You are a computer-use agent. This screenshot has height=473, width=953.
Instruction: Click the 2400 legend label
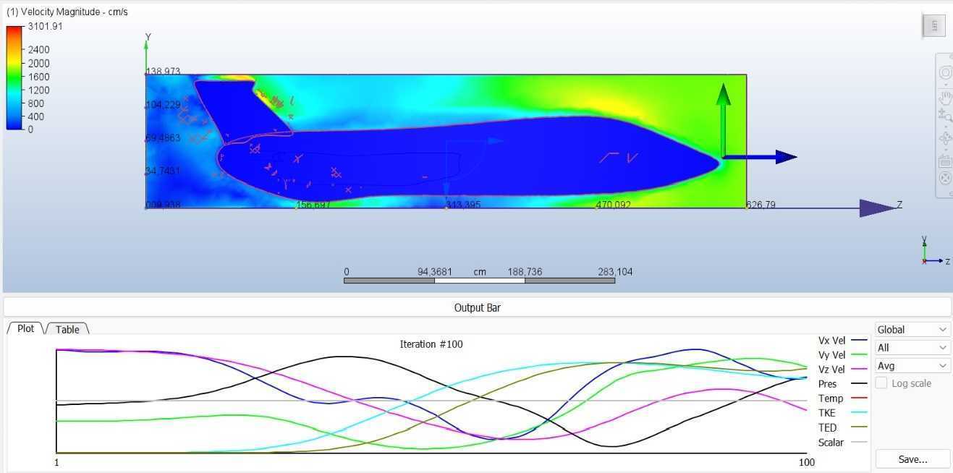click(39, 50)
